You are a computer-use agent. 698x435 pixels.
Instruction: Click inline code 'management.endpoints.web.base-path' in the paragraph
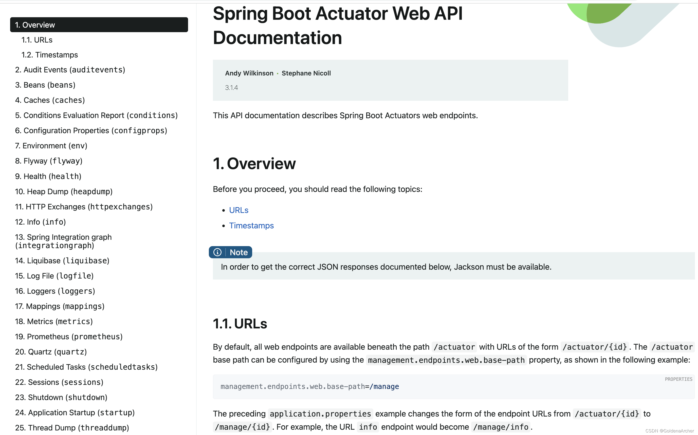(446, 360)
